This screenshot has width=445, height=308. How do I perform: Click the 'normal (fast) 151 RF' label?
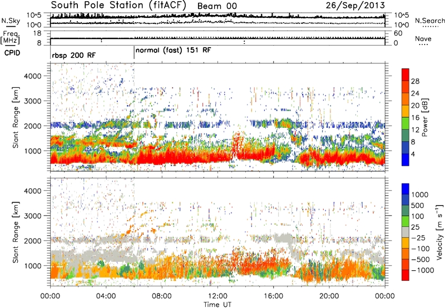pos(174,51)
